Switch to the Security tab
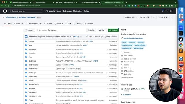The image size is (185, 104). tap(78, 23)
